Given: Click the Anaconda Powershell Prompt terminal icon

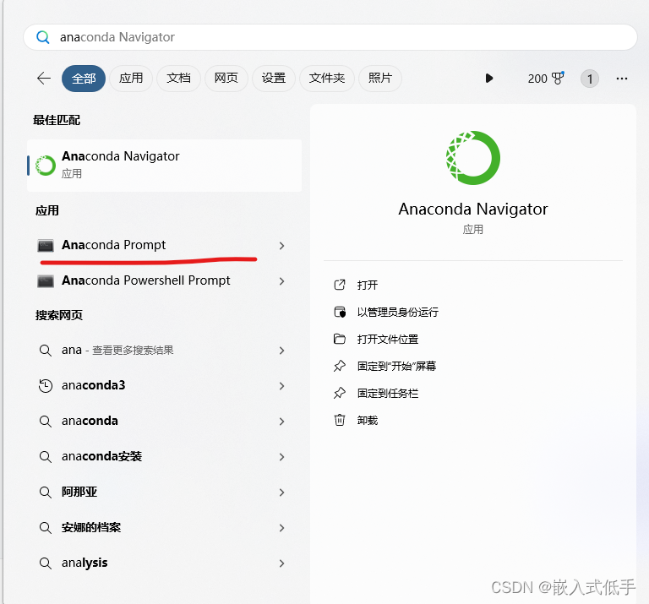Looking at the screenshot, I should [46, 281].
